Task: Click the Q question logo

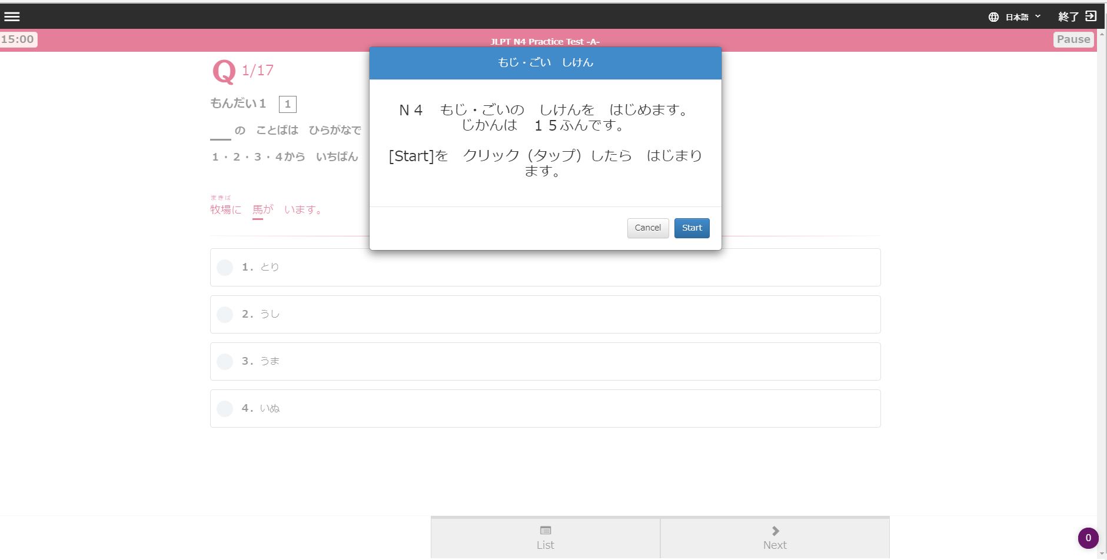Action: tap(224, 72)
